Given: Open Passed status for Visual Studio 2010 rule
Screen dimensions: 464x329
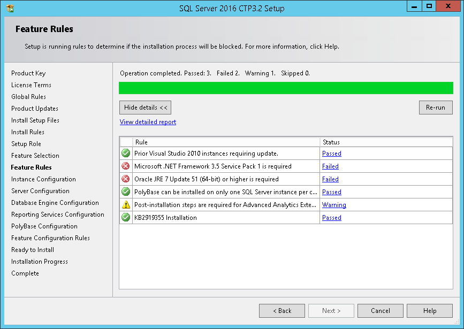Looking at the screenshot, I should click(x=332, y=154).
